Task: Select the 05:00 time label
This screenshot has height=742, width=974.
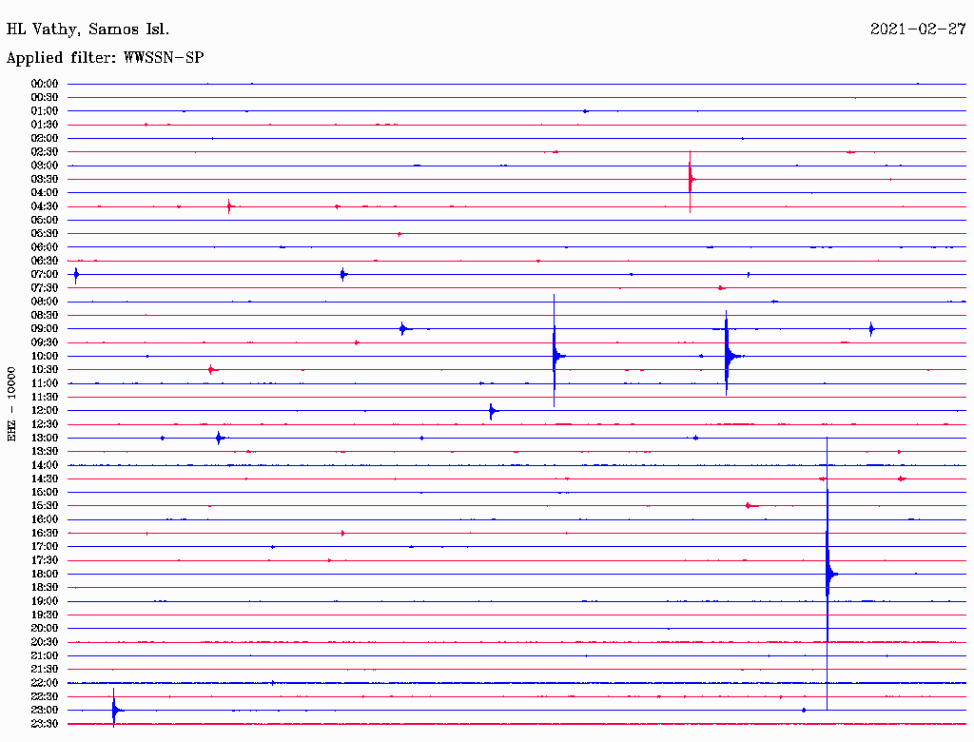Action: pos(44,220)
